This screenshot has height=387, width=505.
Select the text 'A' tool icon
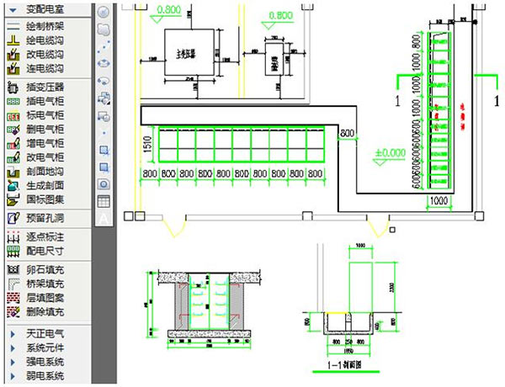pos(104,220)
